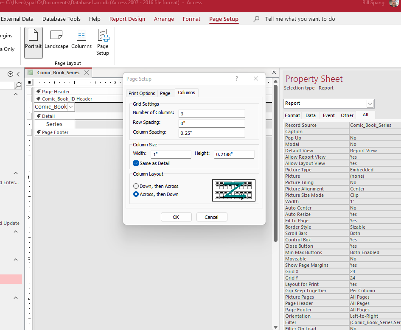
Task: Click the scroll up arrow of the design area
Action: coord(275,81)
